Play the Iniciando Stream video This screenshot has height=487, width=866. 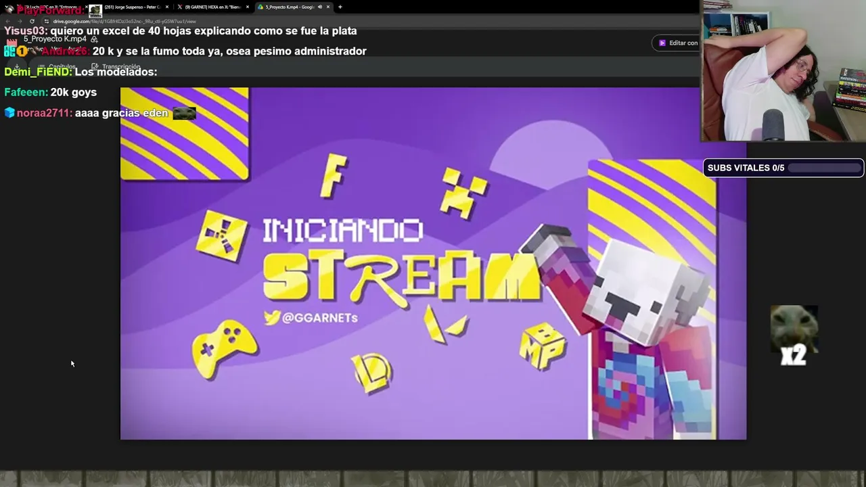pos(433,263)
